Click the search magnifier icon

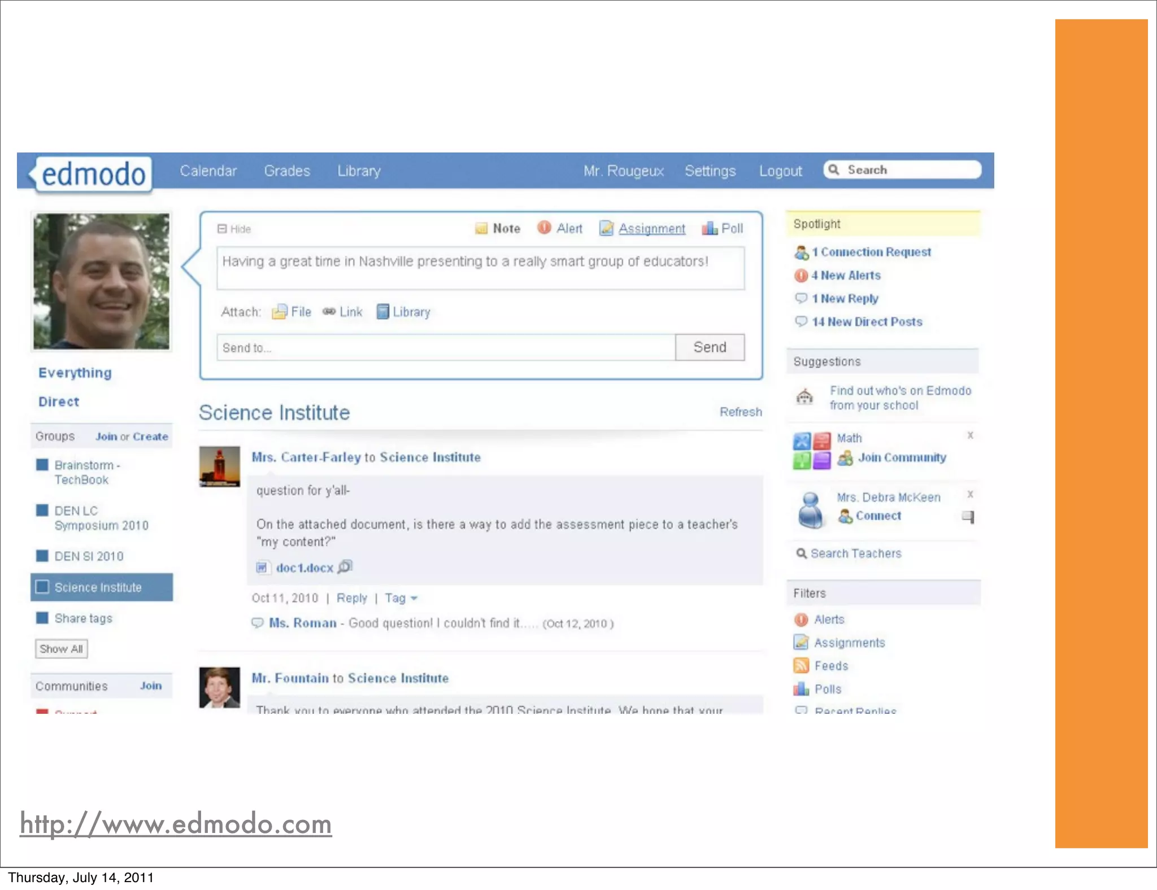coord(834,169)
